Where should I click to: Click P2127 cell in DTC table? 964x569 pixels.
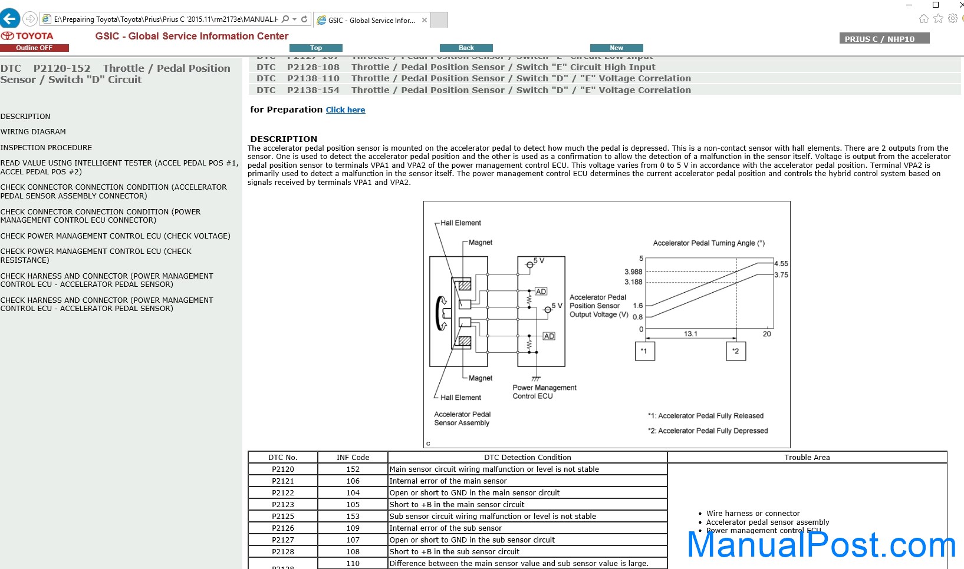click(x=283, y=540)
